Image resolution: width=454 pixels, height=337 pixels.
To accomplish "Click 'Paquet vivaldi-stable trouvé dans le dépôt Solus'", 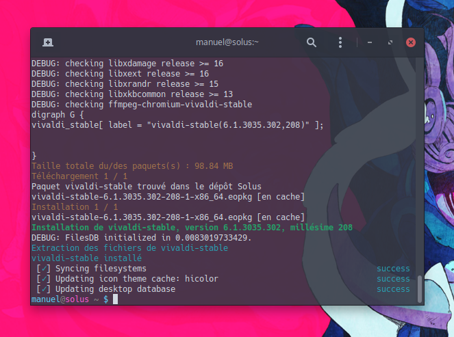I will point(147,187).
